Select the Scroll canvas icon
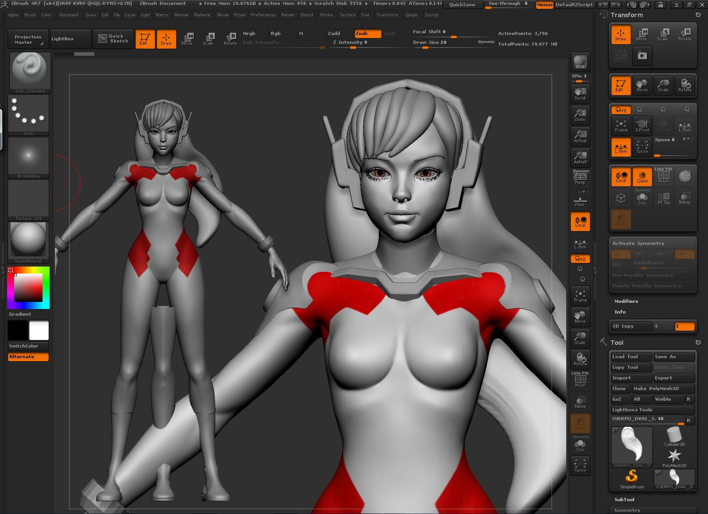The height and width of the screenshot is (514, 708). click(580, 93)
